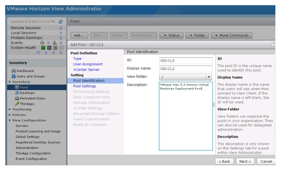281x171 pixels.
Task: Click the Desktops icon in Inventory tree
Action: click(17, 93)
